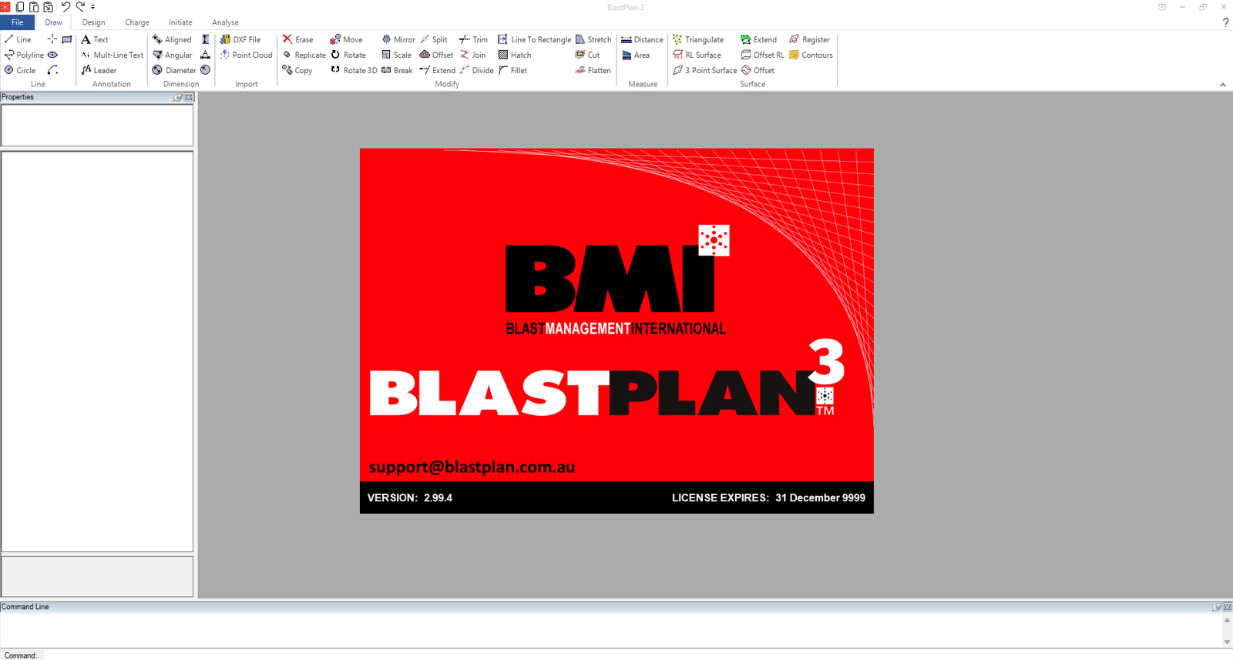Image resolution: width=1233 pixels, height=660 pixels.
Task: Use the Rotate 3D tool
Action: [x=354, y=70]
